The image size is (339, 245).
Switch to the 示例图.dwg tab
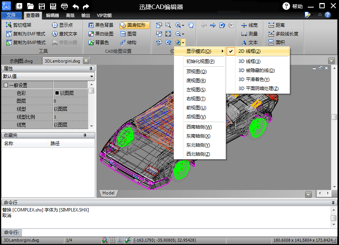click(21, 61)
